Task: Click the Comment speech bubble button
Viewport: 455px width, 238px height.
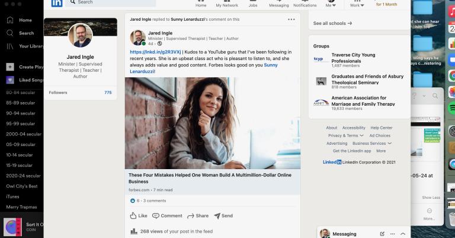Action: coord(167,215)
